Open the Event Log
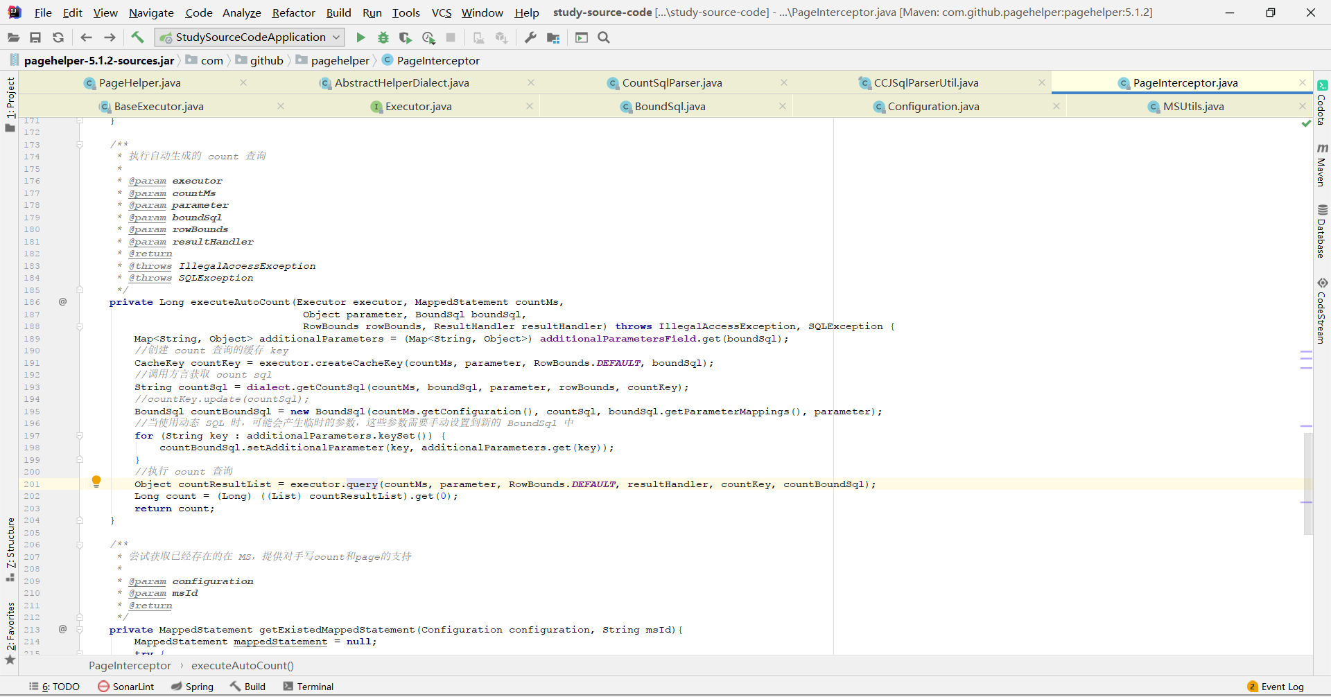This screenshot has width=1331, height=697. (1276, 687)
